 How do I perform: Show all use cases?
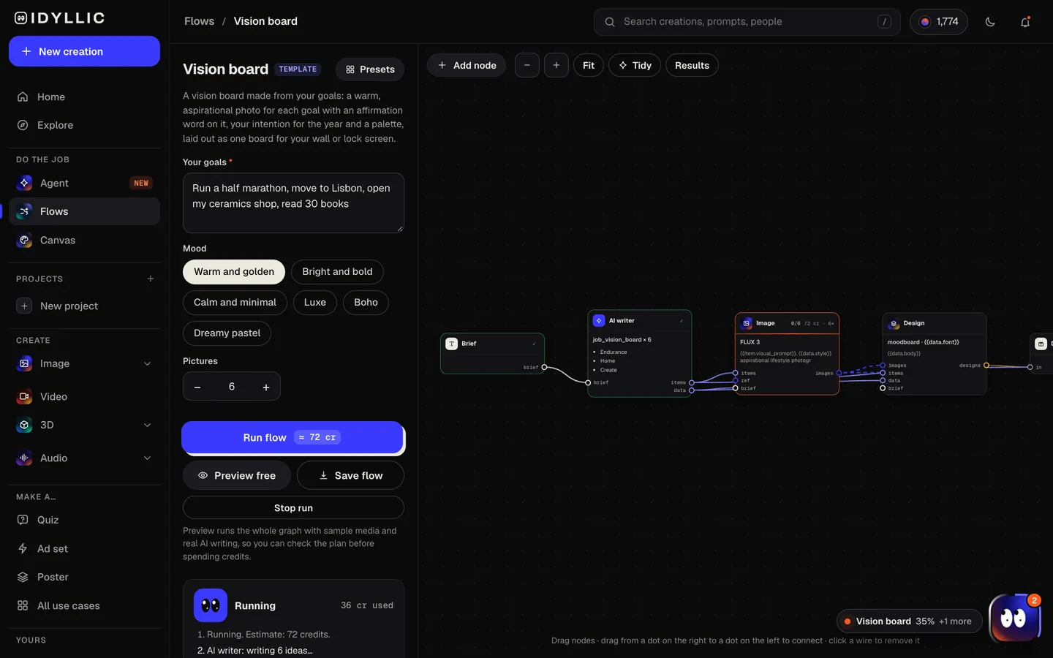coord(84,605)
